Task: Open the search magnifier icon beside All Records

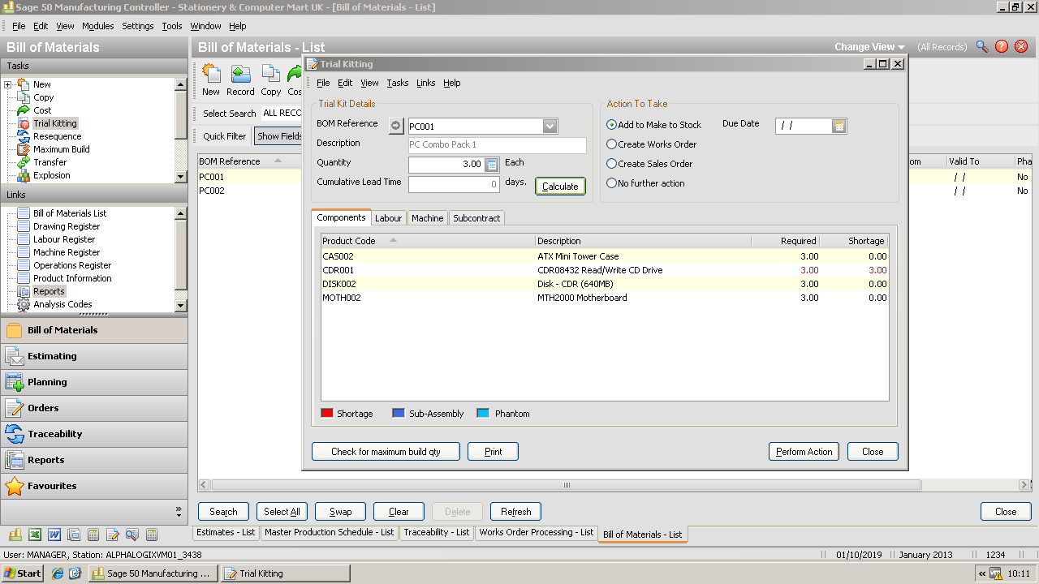Action: point(982,47)
